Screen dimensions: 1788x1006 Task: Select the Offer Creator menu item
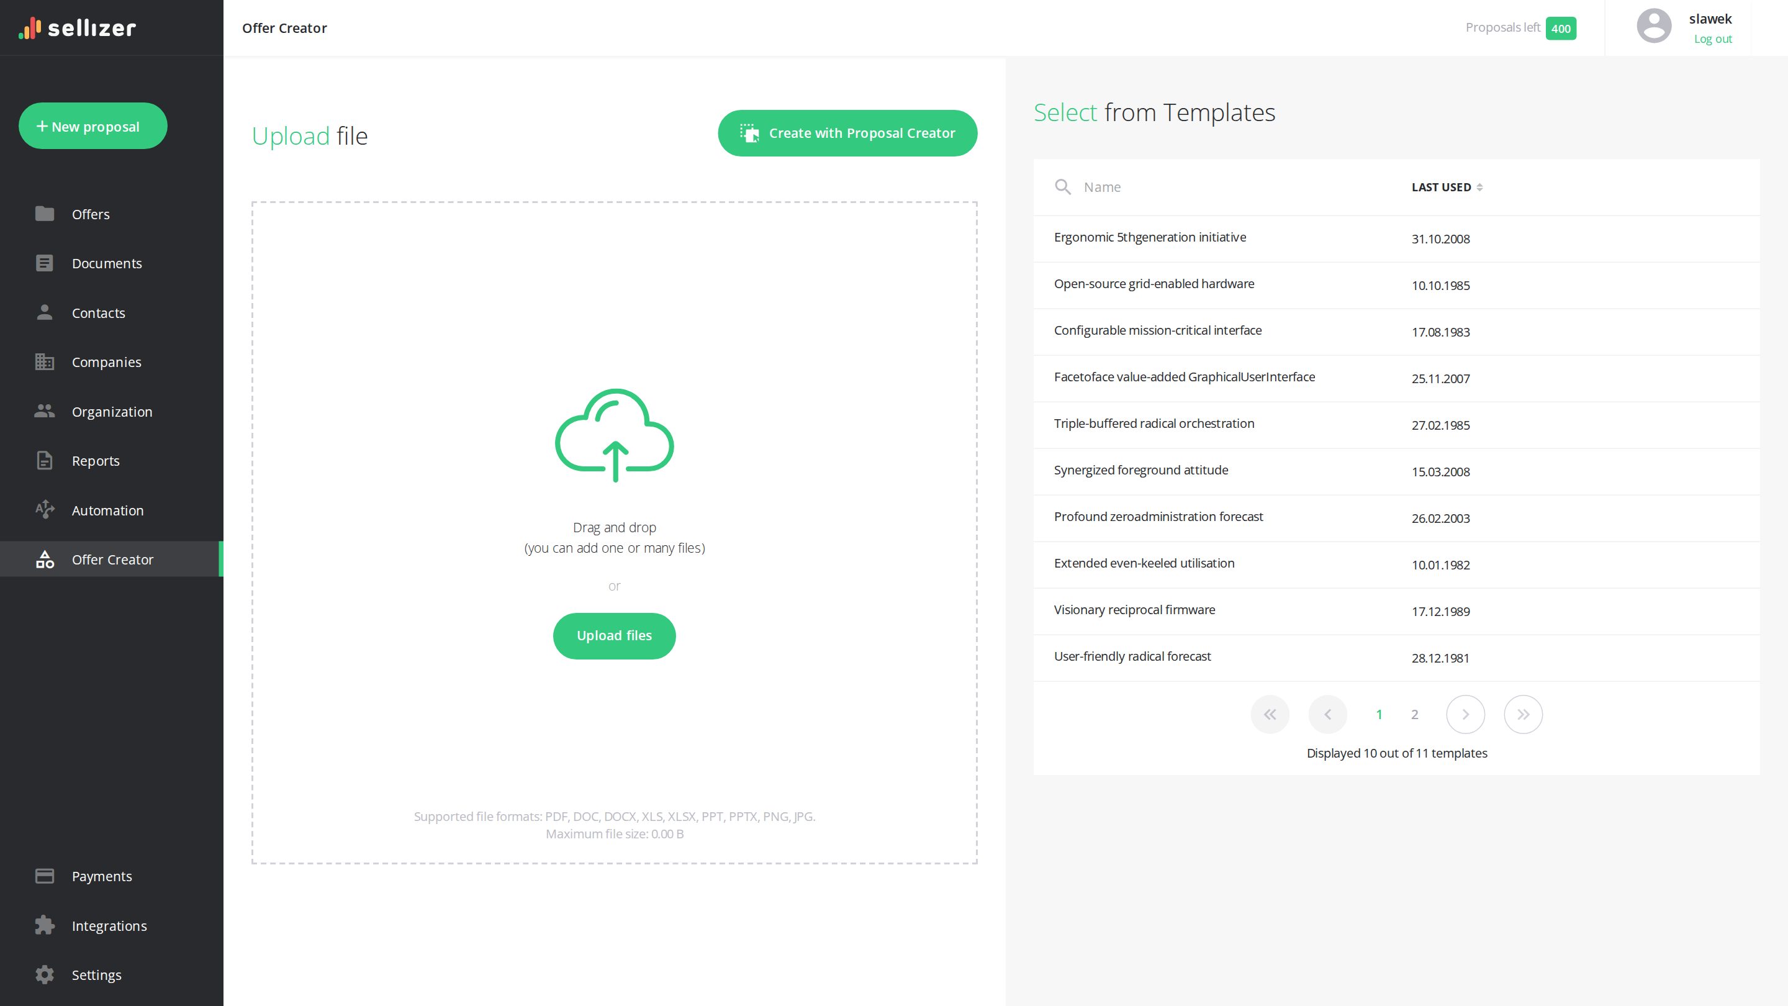112,559
